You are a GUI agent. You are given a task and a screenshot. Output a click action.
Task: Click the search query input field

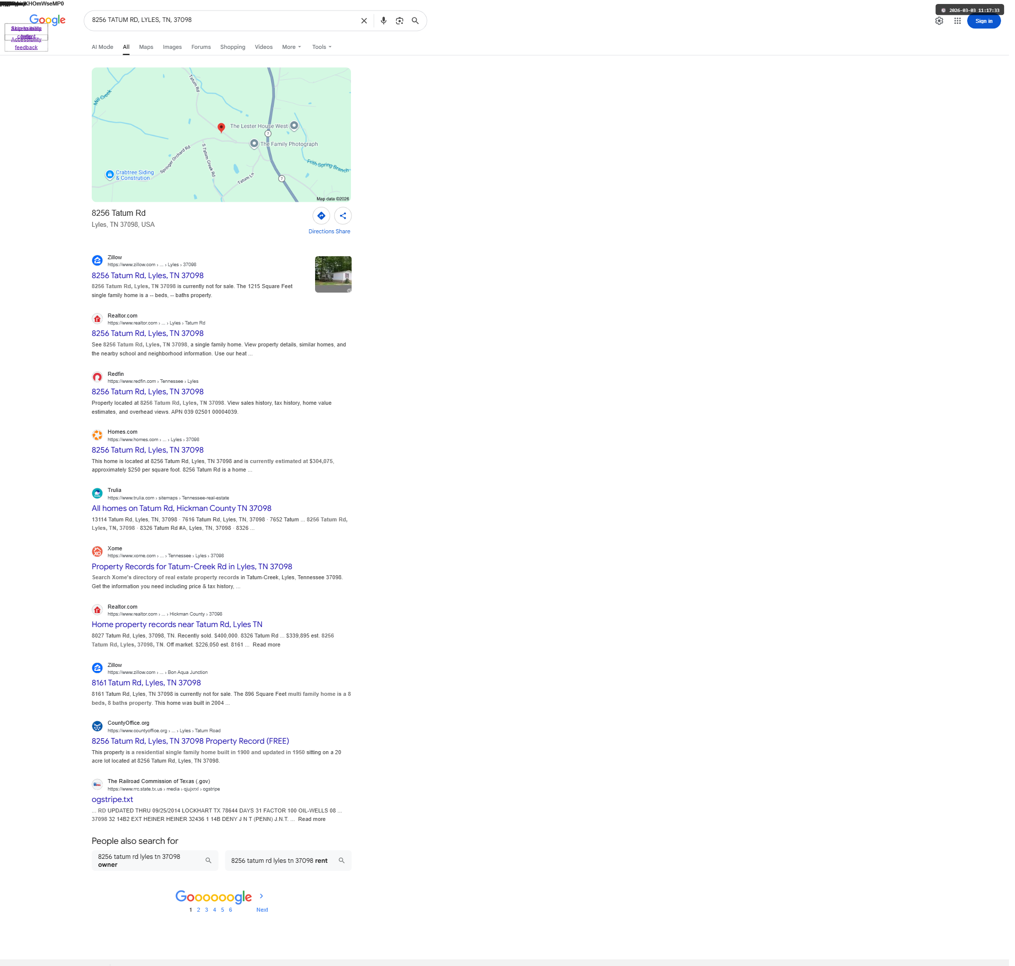click(224, 20)
